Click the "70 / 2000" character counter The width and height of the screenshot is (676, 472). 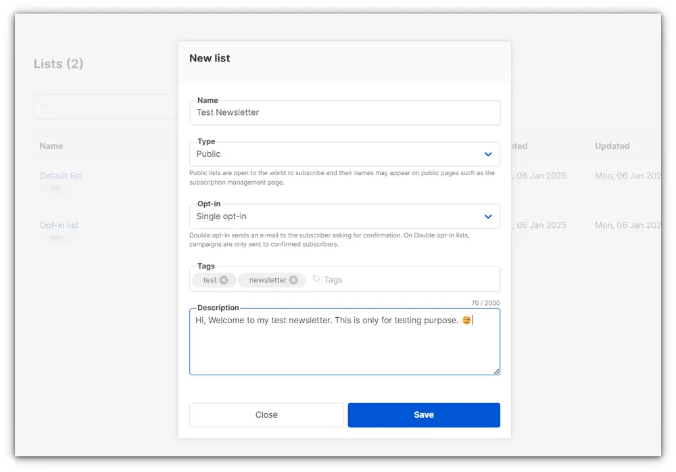[485, 303]
